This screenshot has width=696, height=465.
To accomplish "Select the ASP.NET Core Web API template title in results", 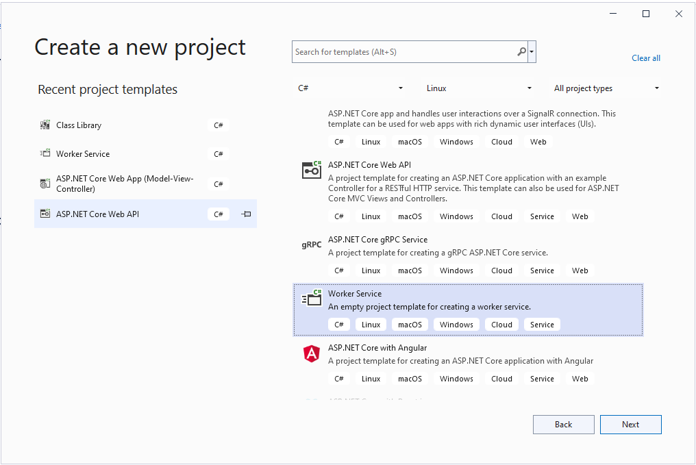I will click(369, 165).
